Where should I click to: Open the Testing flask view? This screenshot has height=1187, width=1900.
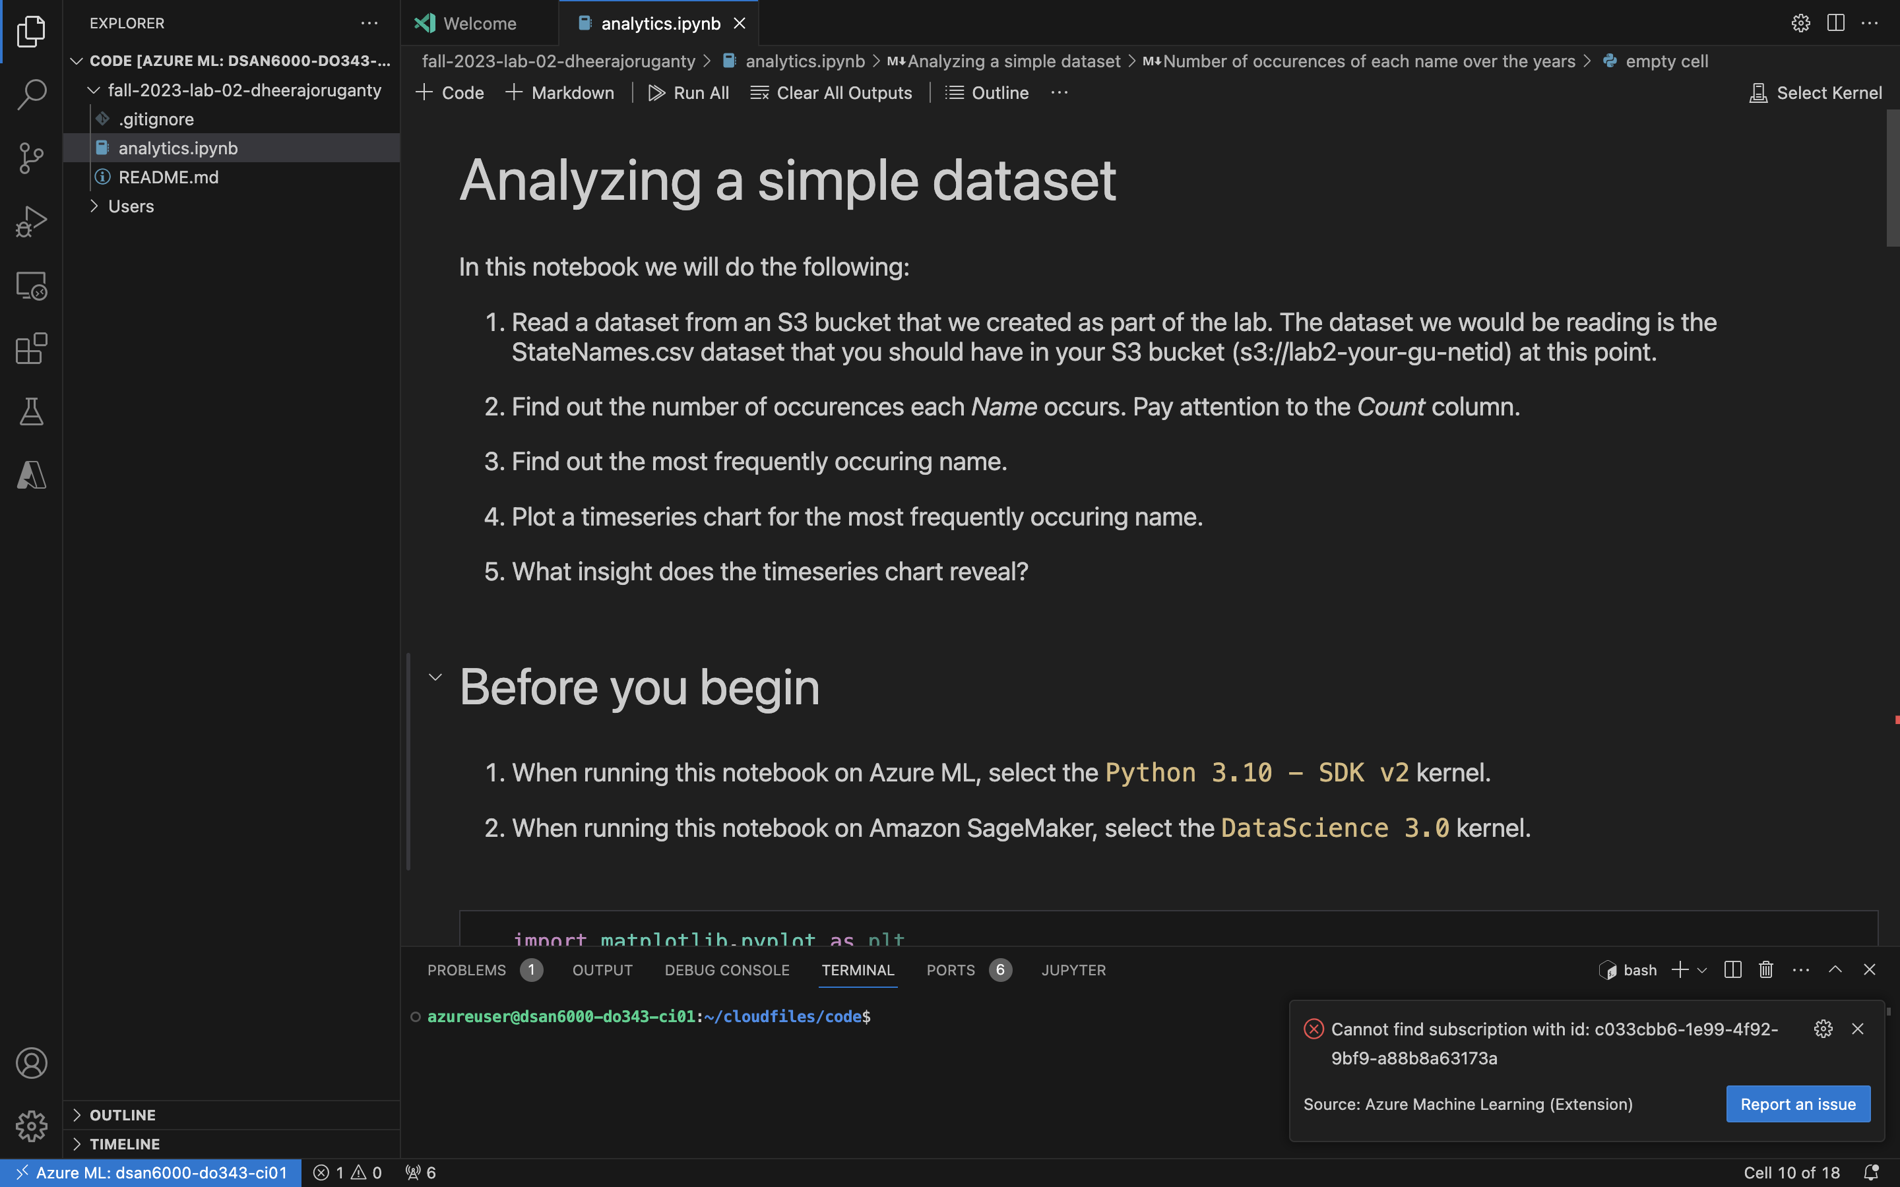tap(32, 411)
